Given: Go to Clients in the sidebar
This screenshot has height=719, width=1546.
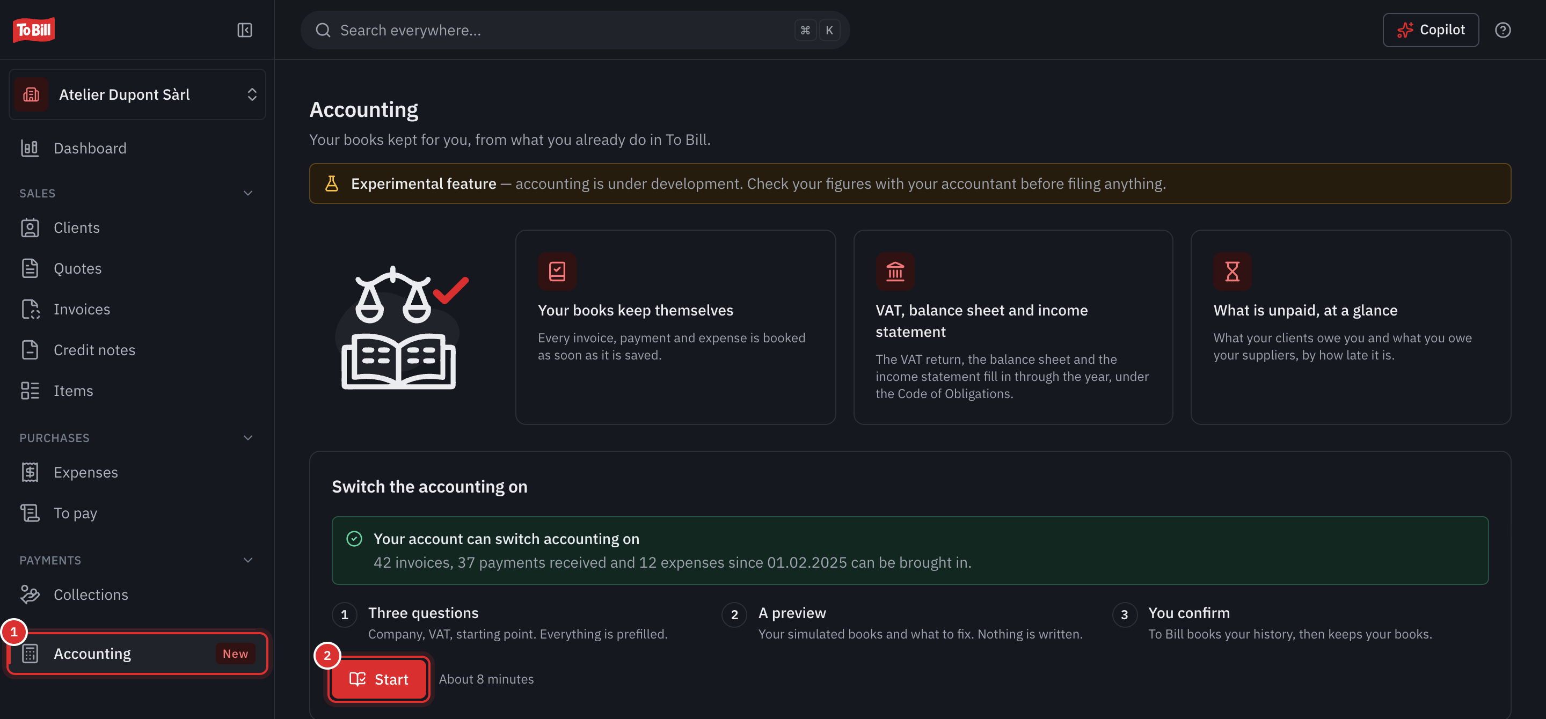Looking at the screenshot, I should click(x=137, y=228).
